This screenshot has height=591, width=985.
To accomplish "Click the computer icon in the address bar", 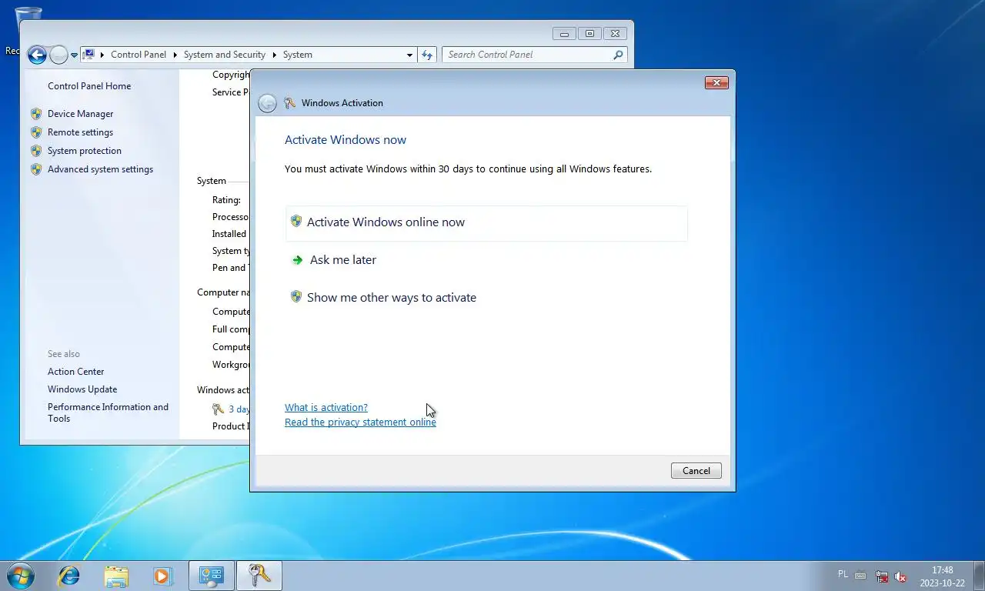I will 88,55.
